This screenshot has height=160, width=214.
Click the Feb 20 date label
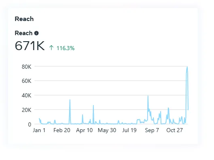(x=62, y=130)
